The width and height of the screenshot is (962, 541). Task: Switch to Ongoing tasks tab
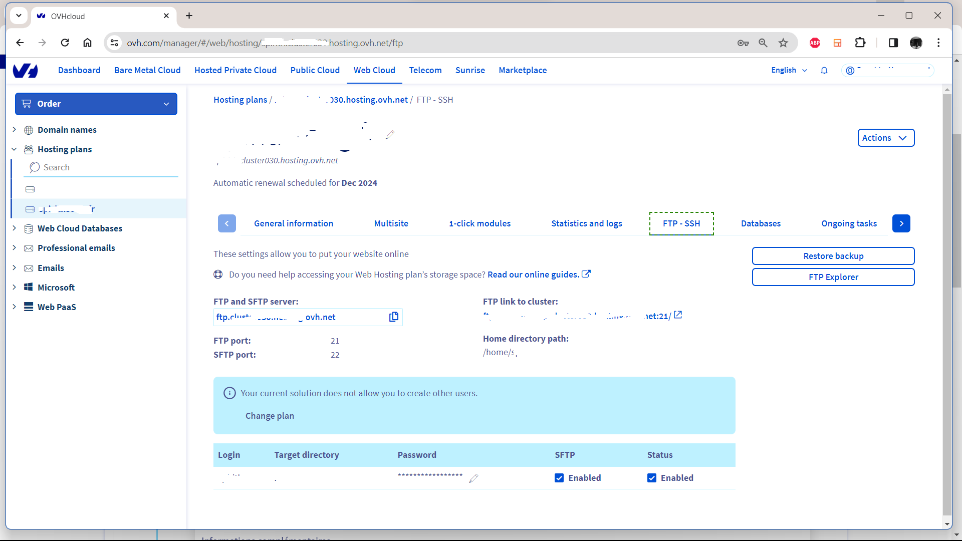coord(849,223)
